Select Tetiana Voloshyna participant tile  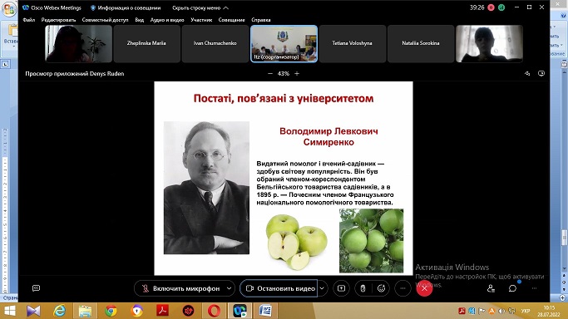coord(352,43)
